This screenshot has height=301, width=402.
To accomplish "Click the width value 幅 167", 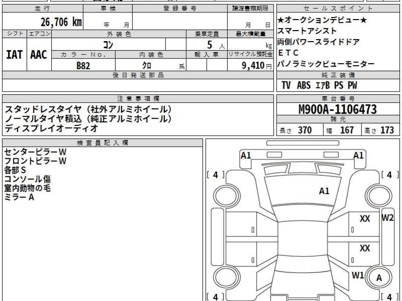I will [340, 130].
